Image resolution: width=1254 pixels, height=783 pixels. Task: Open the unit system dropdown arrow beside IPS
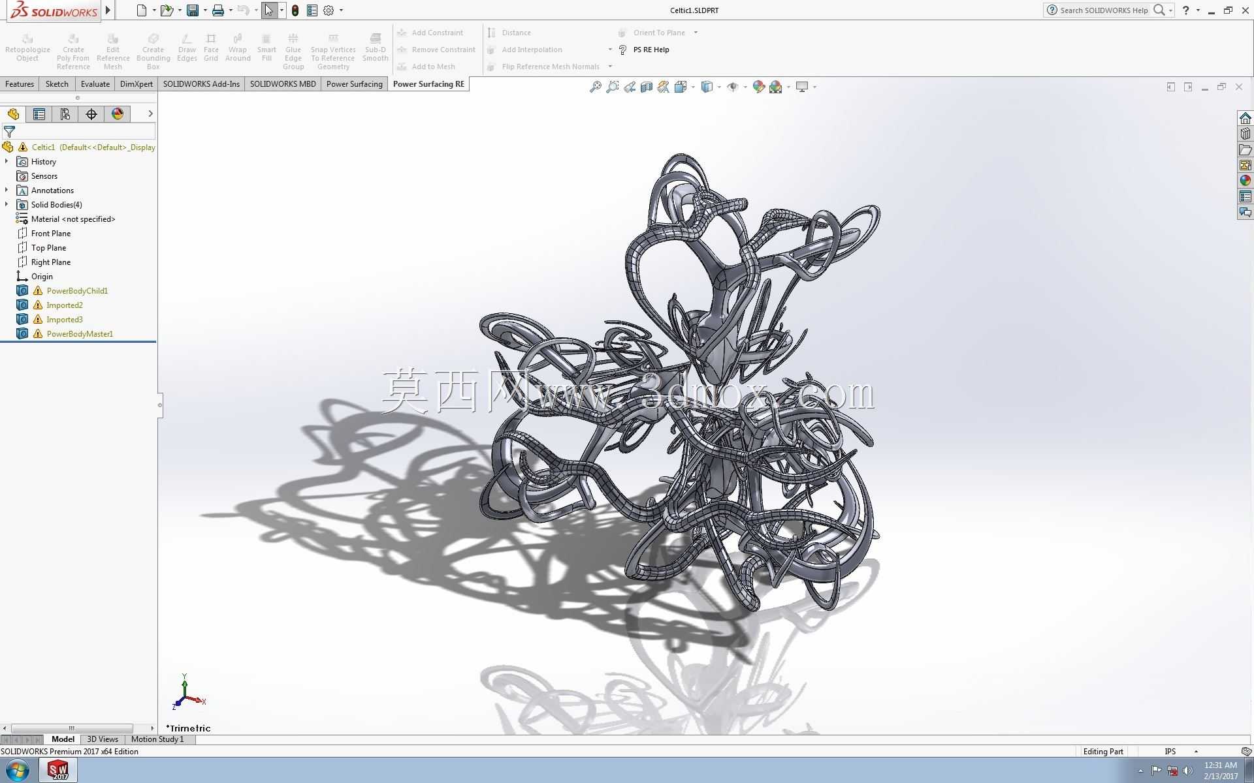tap(1196, 752)
